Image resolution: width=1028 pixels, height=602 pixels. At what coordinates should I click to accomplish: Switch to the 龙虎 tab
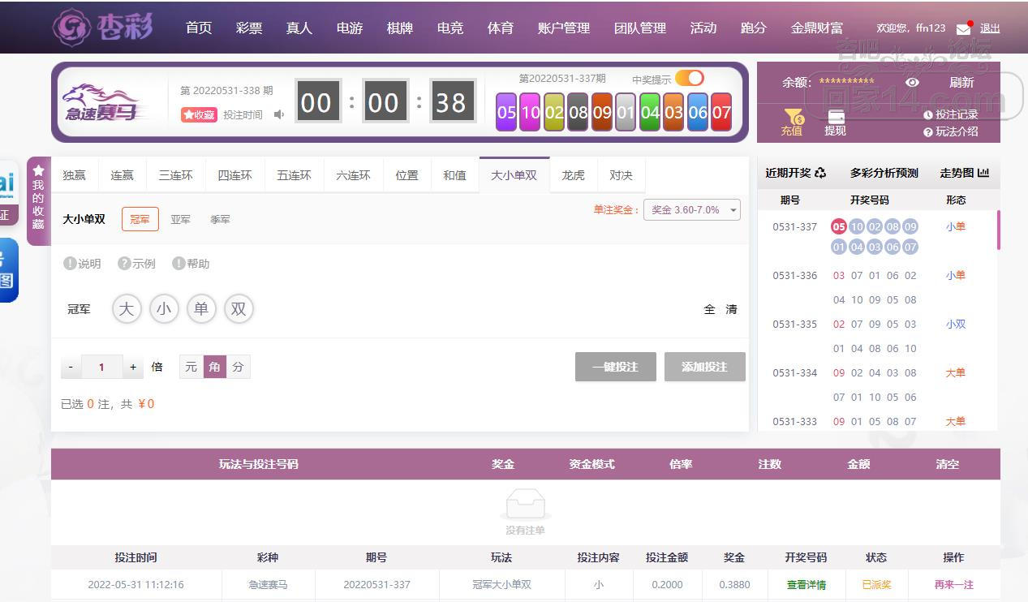[x=573, y=175]
